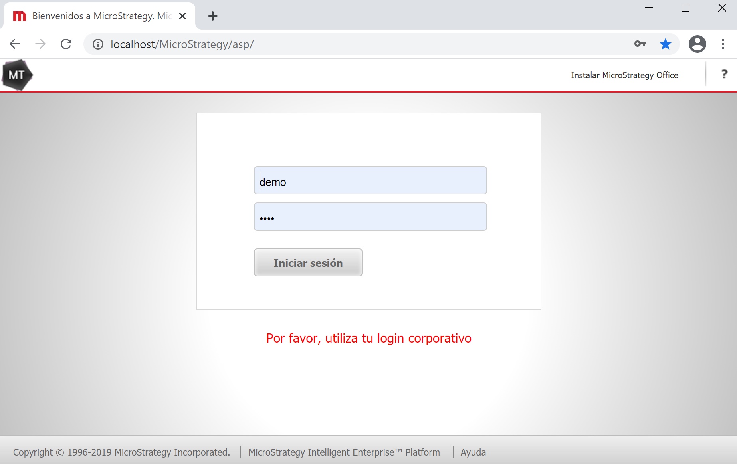Image resolution: width=737 pixels, height=464 pixels.
Task: Click the address bar URL localhost/MicroStrategy/asp/
Action: tap(182, 44)
